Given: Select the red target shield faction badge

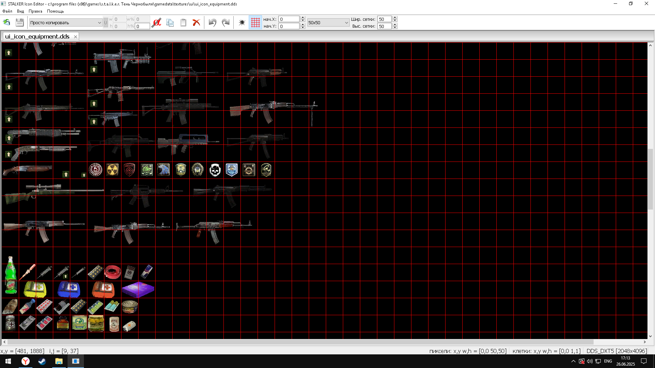Looking at the screenshot, I should 129,170.
